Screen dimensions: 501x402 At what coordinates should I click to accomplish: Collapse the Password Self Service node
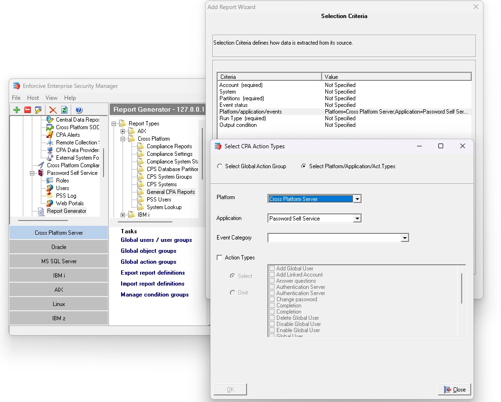pyautogui.click(x=32, y=173)
